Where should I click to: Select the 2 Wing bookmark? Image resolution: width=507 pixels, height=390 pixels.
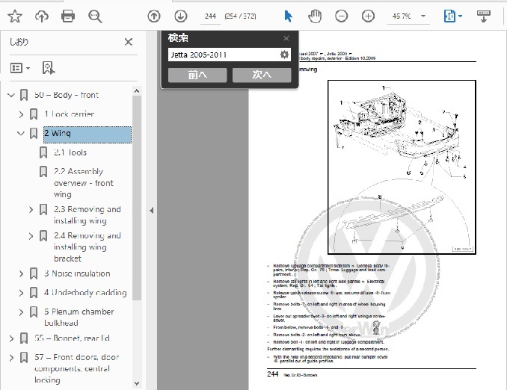[87, 134]
